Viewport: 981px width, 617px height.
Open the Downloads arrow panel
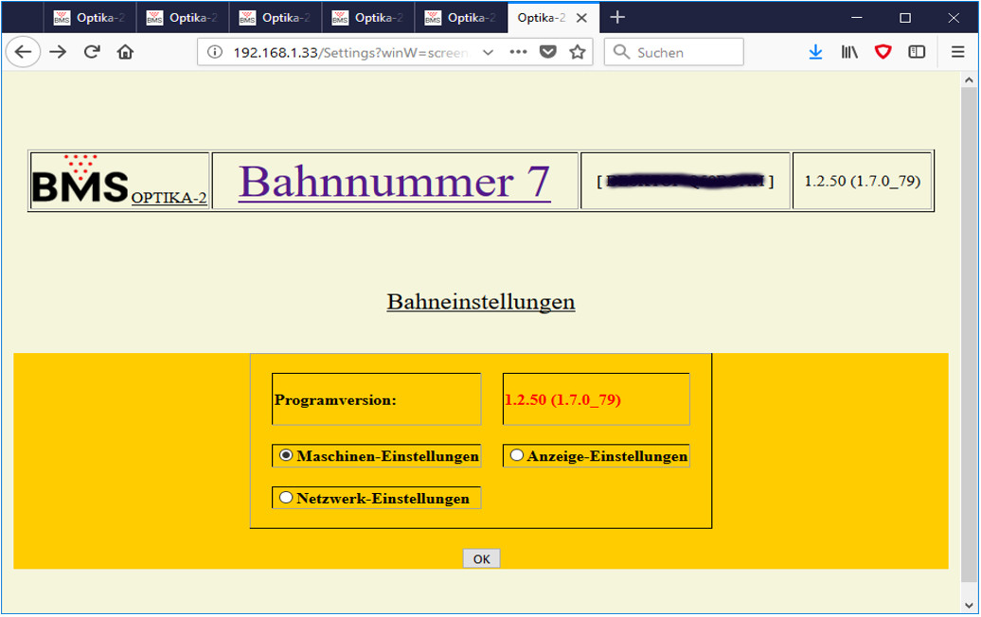point(815,52)
